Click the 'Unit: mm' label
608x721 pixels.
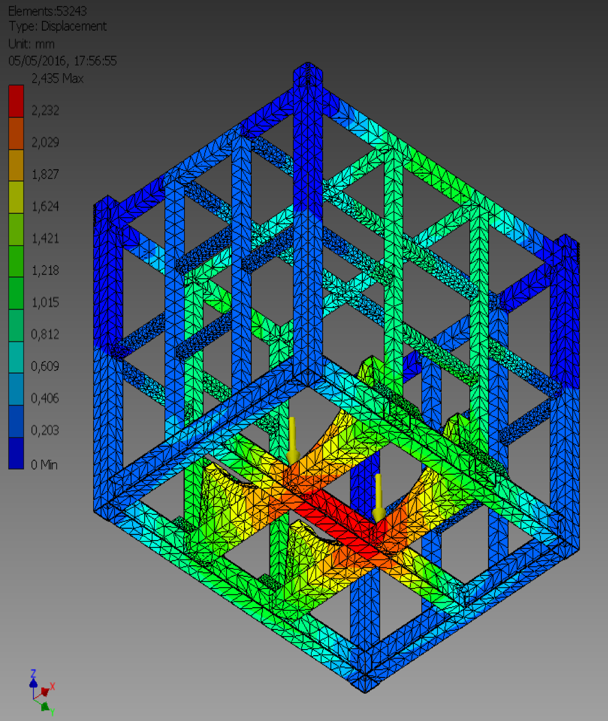pos(31,44)
